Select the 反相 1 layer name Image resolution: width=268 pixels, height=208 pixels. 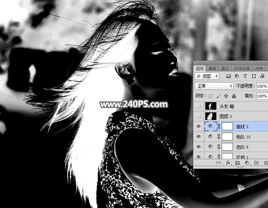[x=242, y=157]
